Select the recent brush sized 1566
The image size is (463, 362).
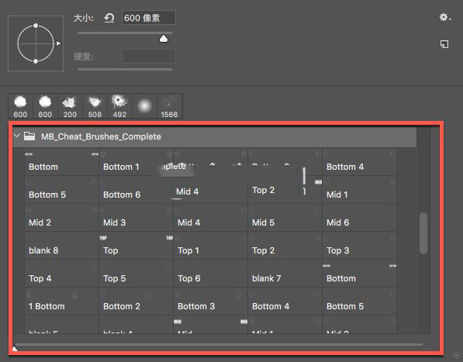(x=170, y=106)
